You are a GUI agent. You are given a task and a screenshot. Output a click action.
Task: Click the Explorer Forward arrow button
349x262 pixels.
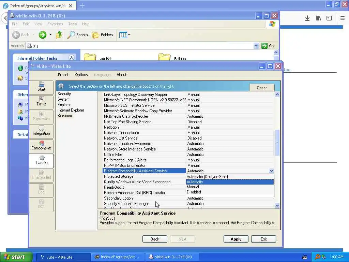(x=43, y=35)
